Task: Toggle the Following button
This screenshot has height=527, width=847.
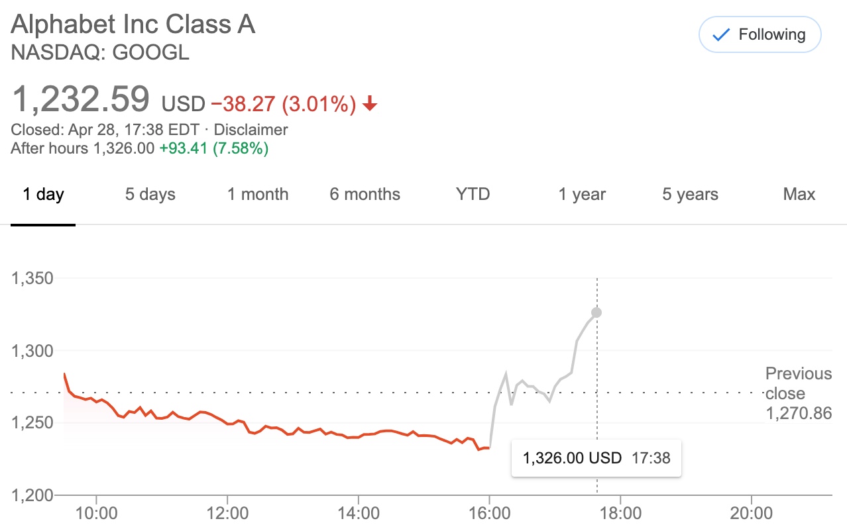Action: pyautogui.click(x=760, y=34)
